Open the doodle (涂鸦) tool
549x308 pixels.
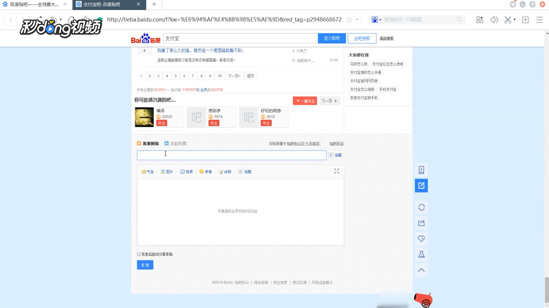coord(225,172)
